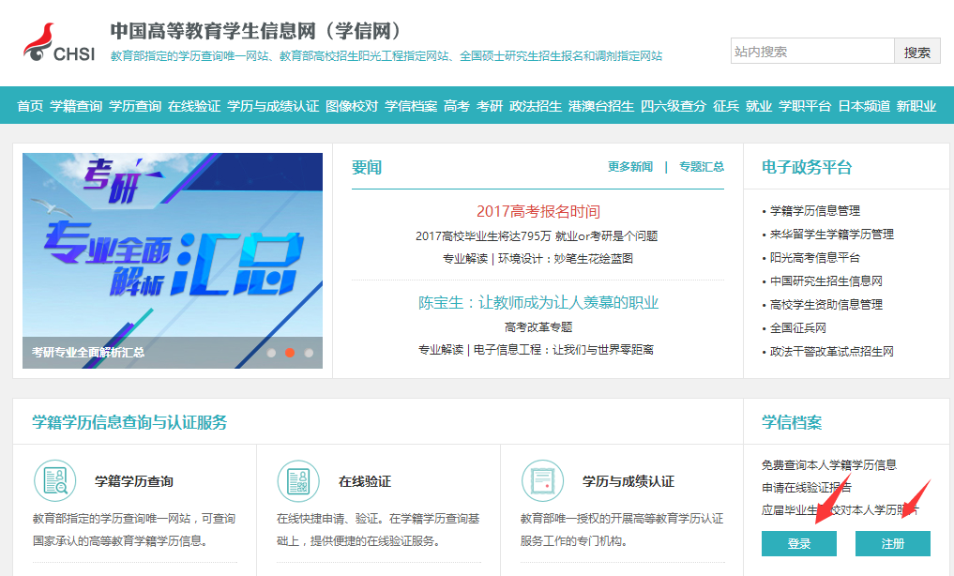Screen dimensions: 954x576
Task: Open the 学信档案 navigation item
Action: click(x=411, y=106)
